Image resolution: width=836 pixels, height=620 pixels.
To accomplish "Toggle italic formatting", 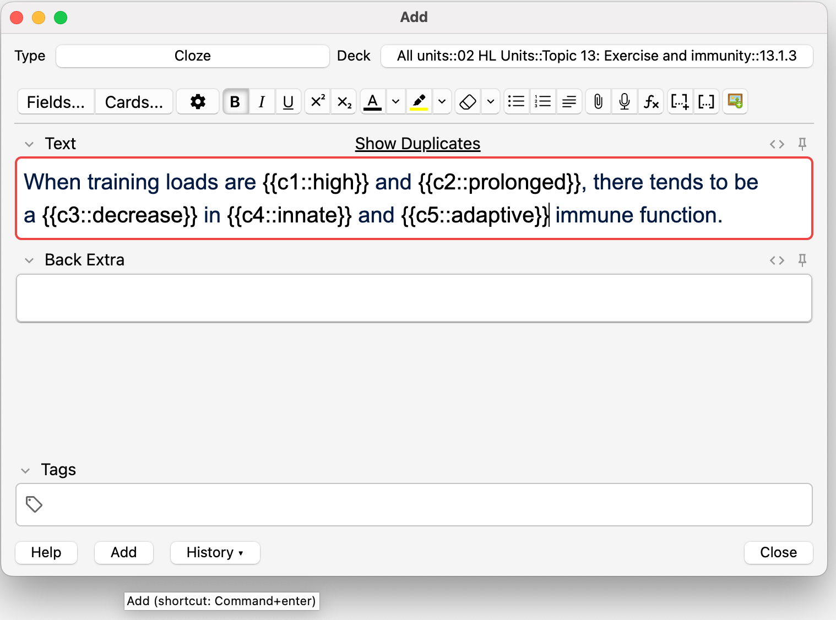I will click(262, 102).
